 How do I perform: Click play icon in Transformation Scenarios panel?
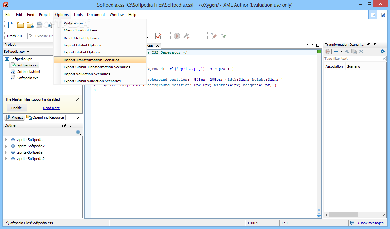coord(327,52)
